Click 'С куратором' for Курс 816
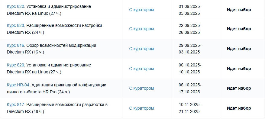This screenshot has width=265, height=119. [x=141, y=49]
